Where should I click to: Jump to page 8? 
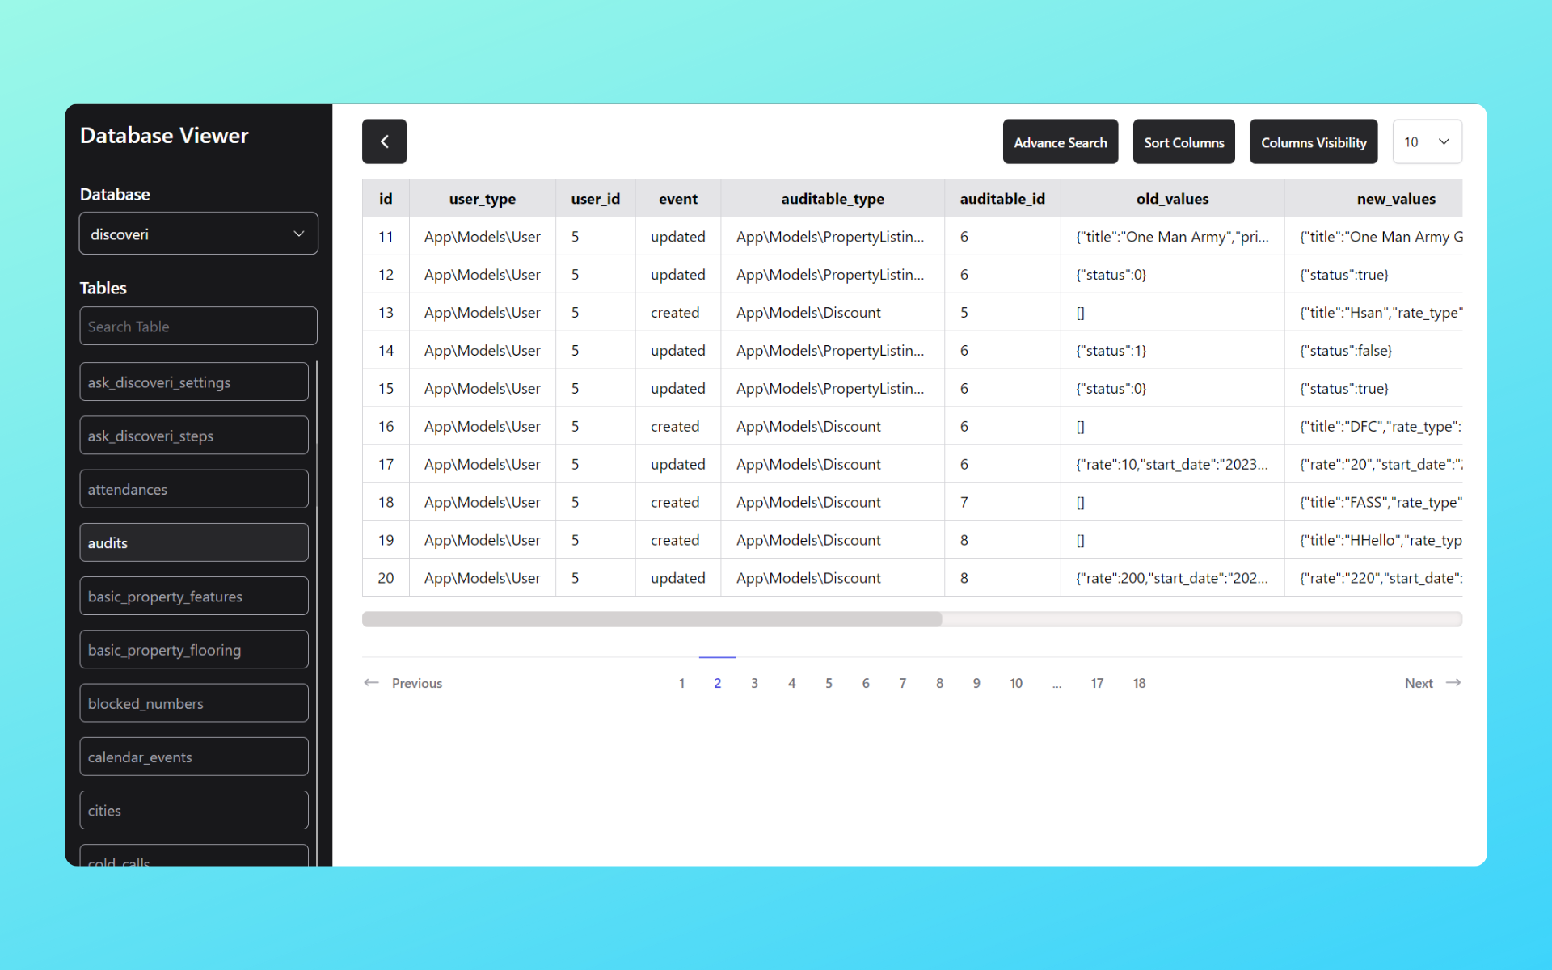[x=939, y=683]
